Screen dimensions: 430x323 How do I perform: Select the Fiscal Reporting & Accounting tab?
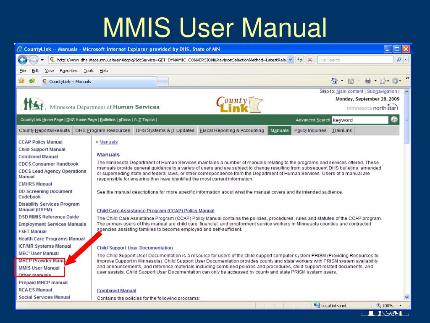tap(232, 130)
